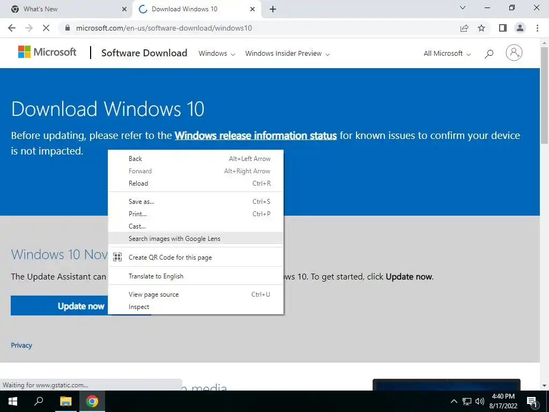
Task: Open the notification center icon
Action: [x=532, y=401]
